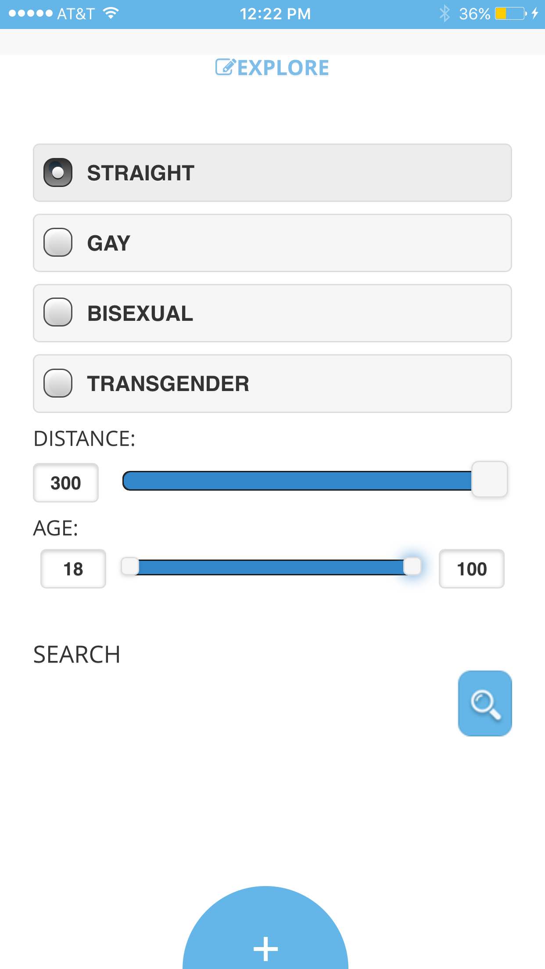Click the maximum age field showing 100
The height and width of the screenshot is (969, 545).
click(x=472, y=569)
